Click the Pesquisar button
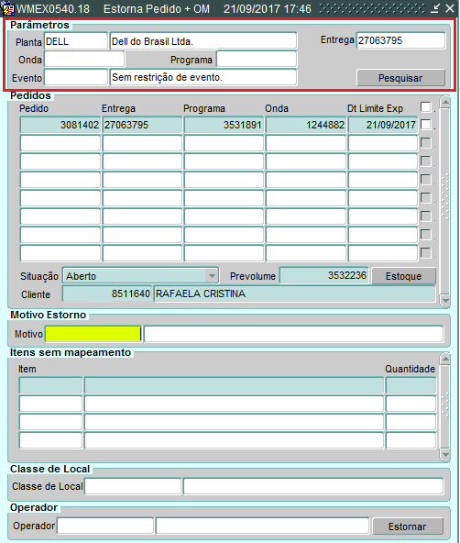This screenshot has width=460, height=543. (400, 78)
